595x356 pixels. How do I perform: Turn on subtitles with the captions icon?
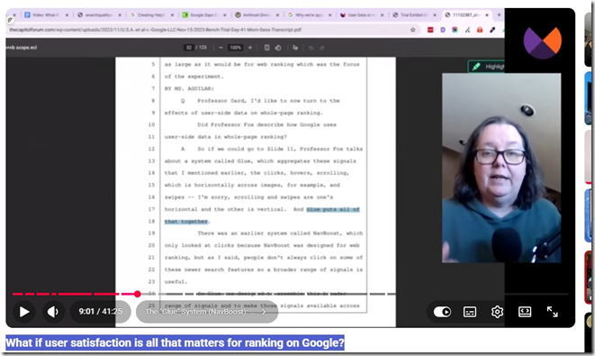(470, 312)
